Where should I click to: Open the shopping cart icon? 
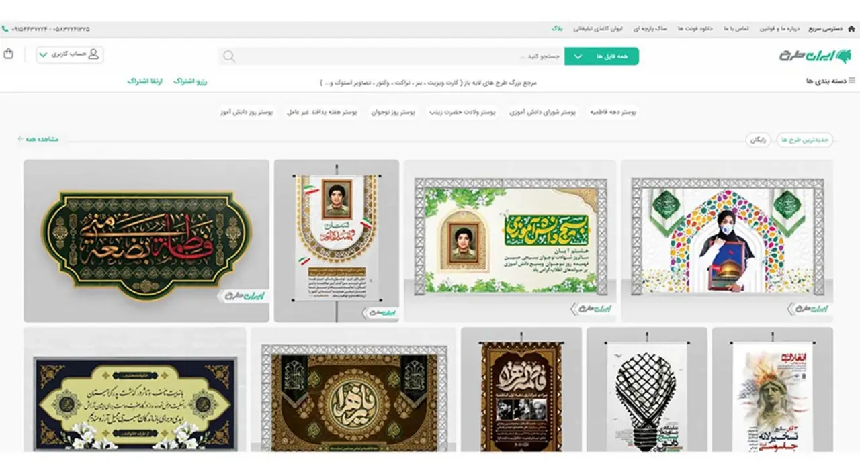click(8, 54)
